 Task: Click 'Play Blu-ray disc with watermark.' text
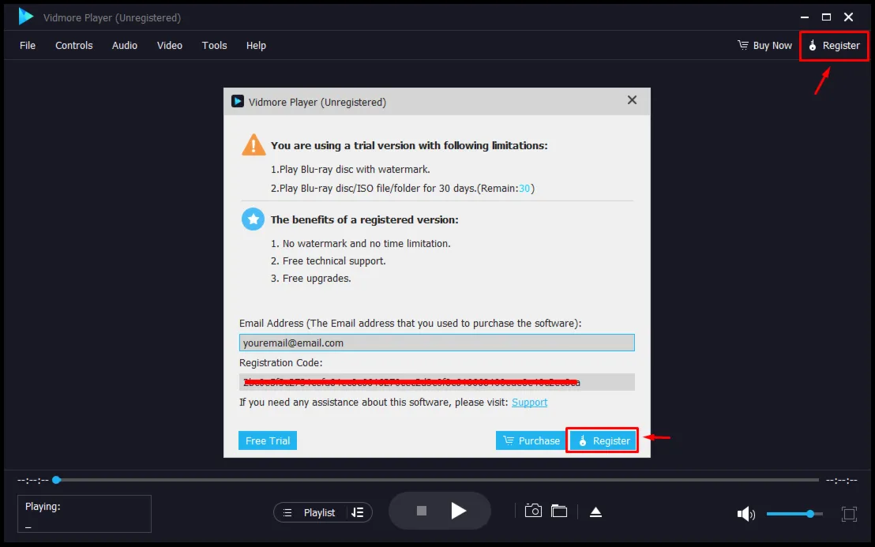click(355, 170)
